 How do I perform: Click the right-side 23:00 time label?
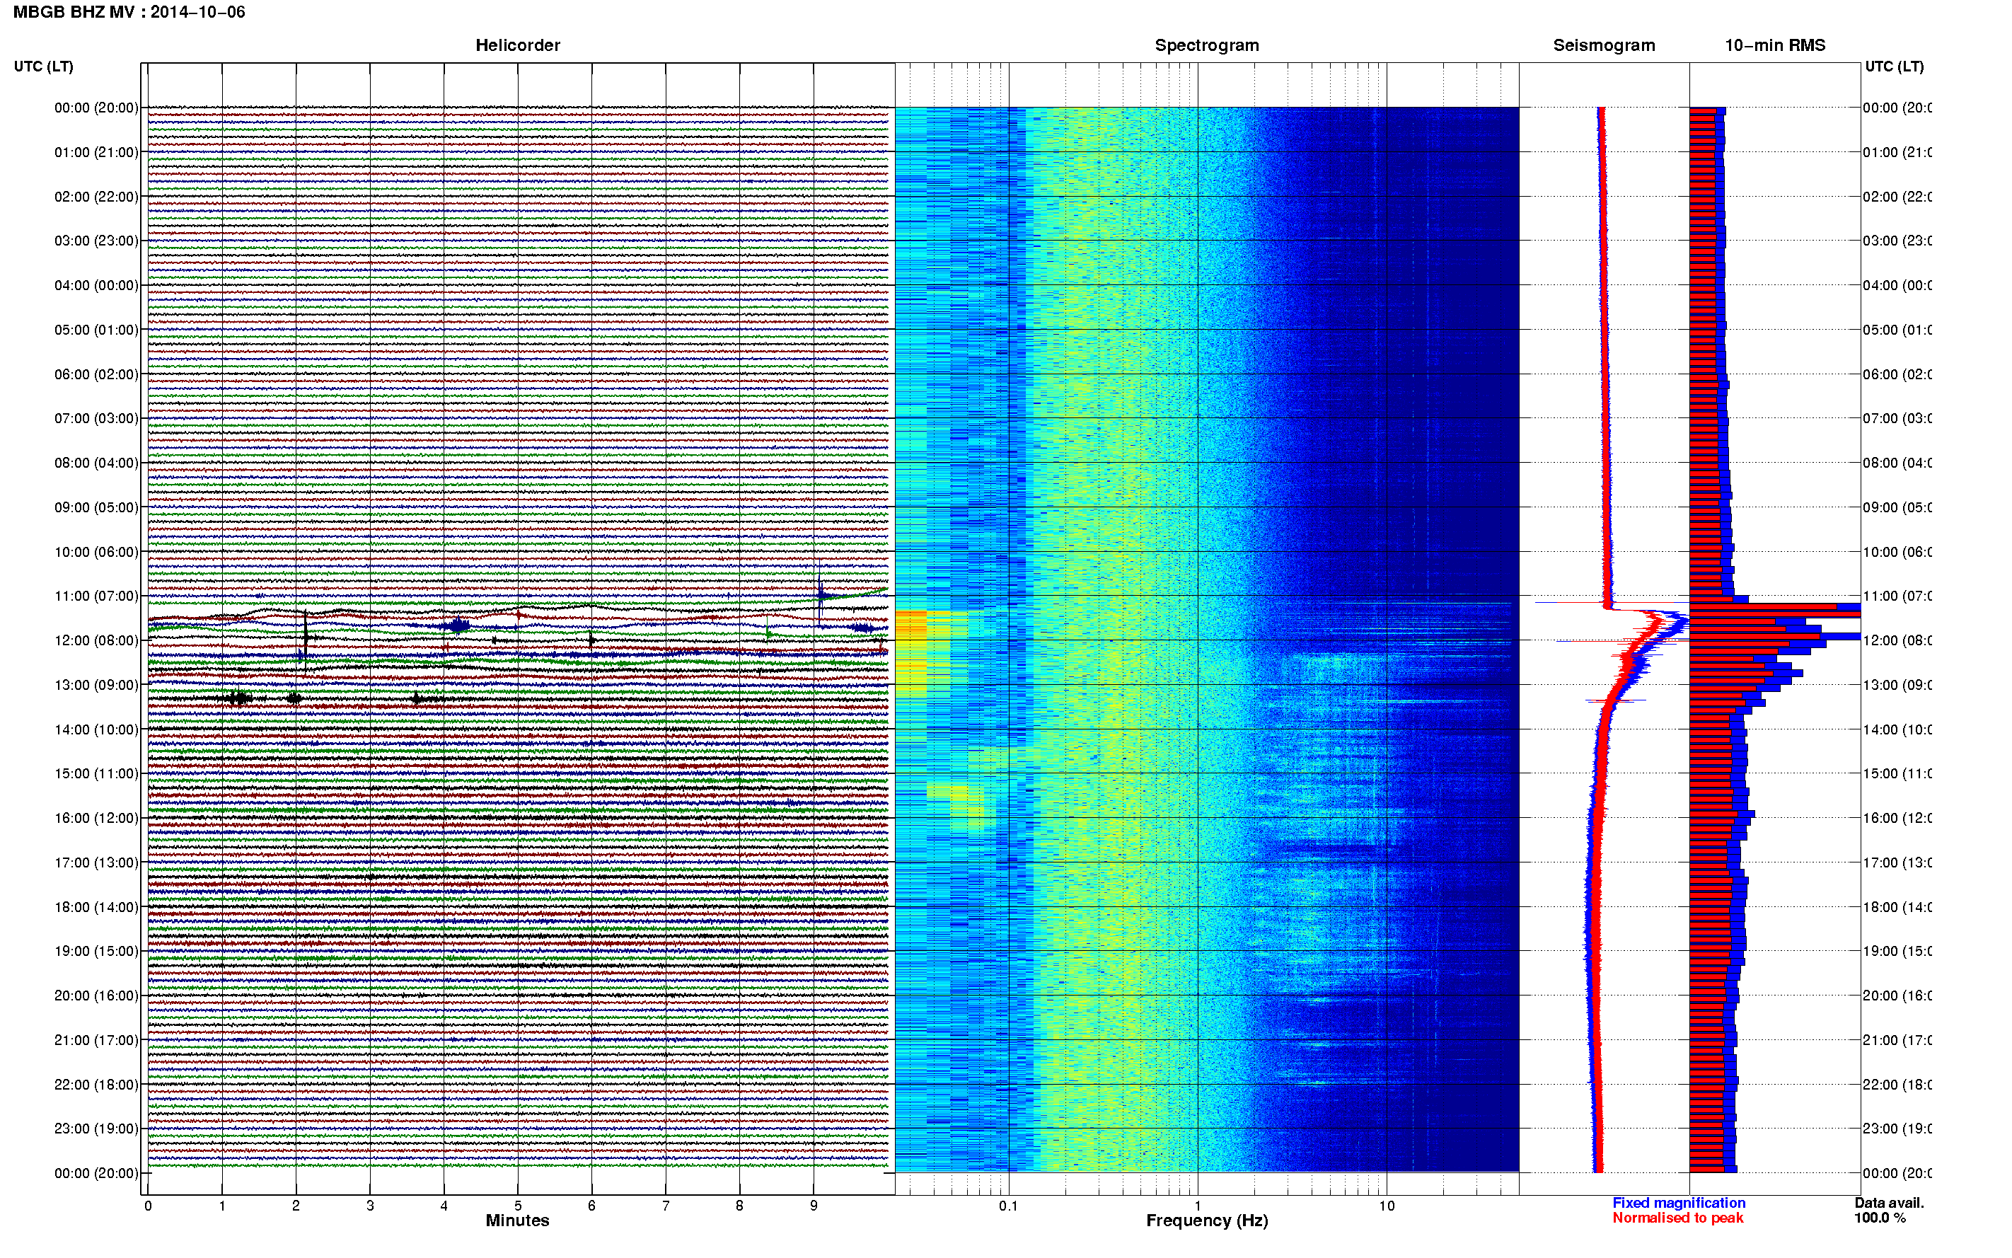[1897, 1129]
